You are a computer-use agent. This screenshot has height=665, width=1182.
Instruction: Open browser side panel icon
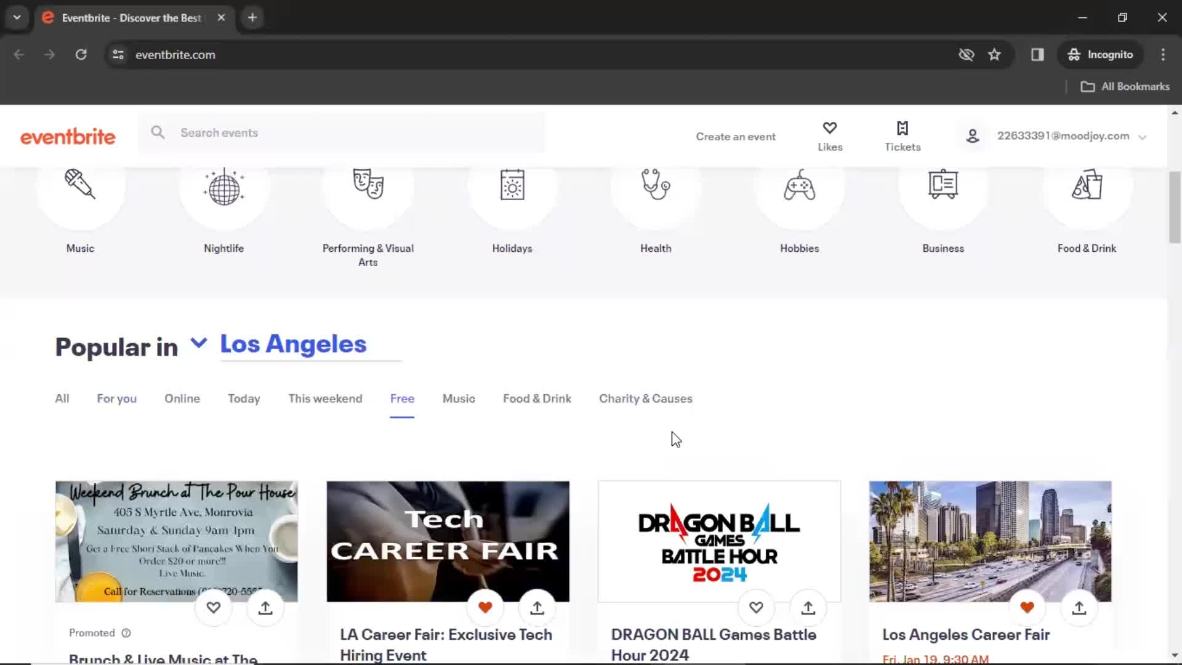[x=1037, y=54]
